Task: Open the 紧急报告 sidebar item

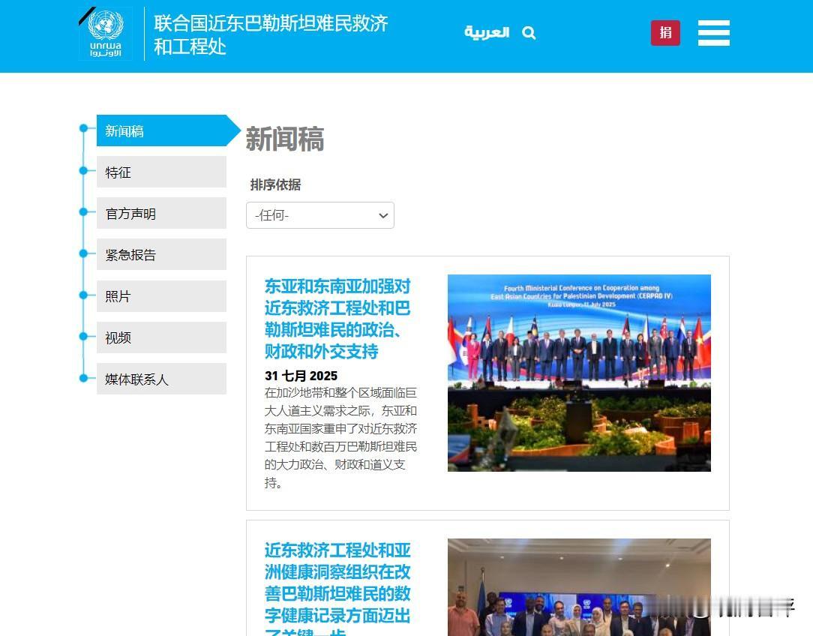Action: click(161, 254)
